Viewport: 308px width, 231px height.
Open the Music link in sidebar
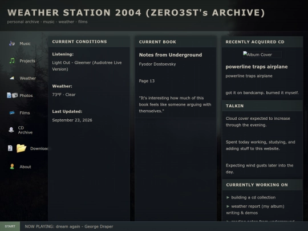point(25,43)
